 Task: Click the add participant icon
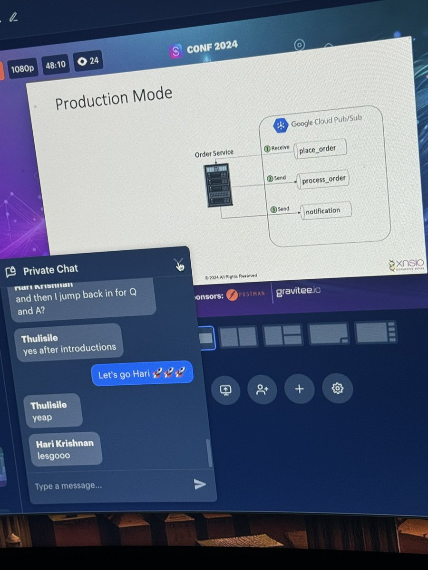pyautogui.click(x=263, y=389)
